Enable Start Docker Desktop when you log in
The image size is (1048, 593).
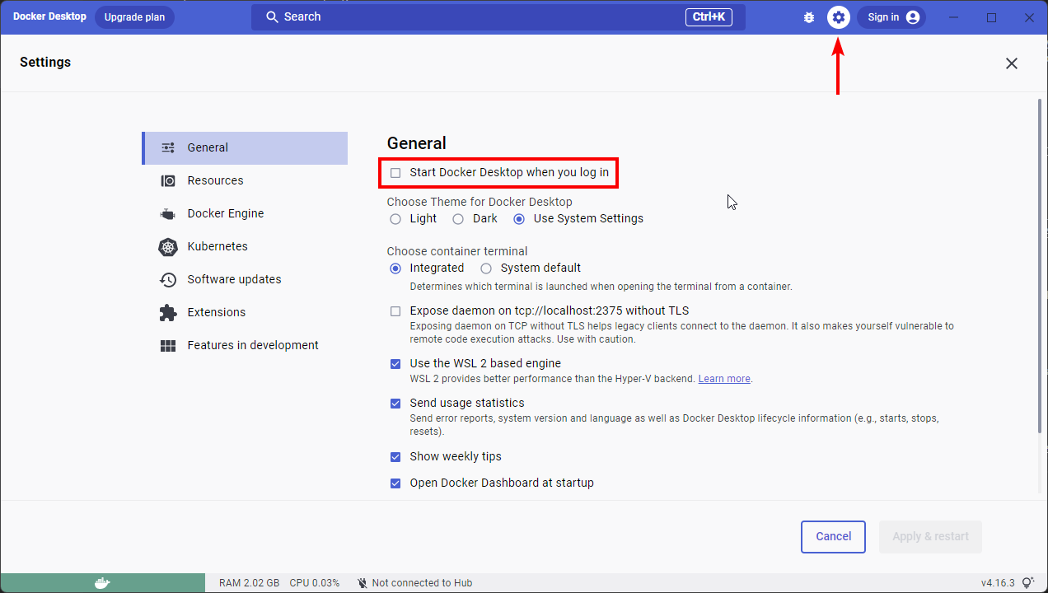click(395, 173)
